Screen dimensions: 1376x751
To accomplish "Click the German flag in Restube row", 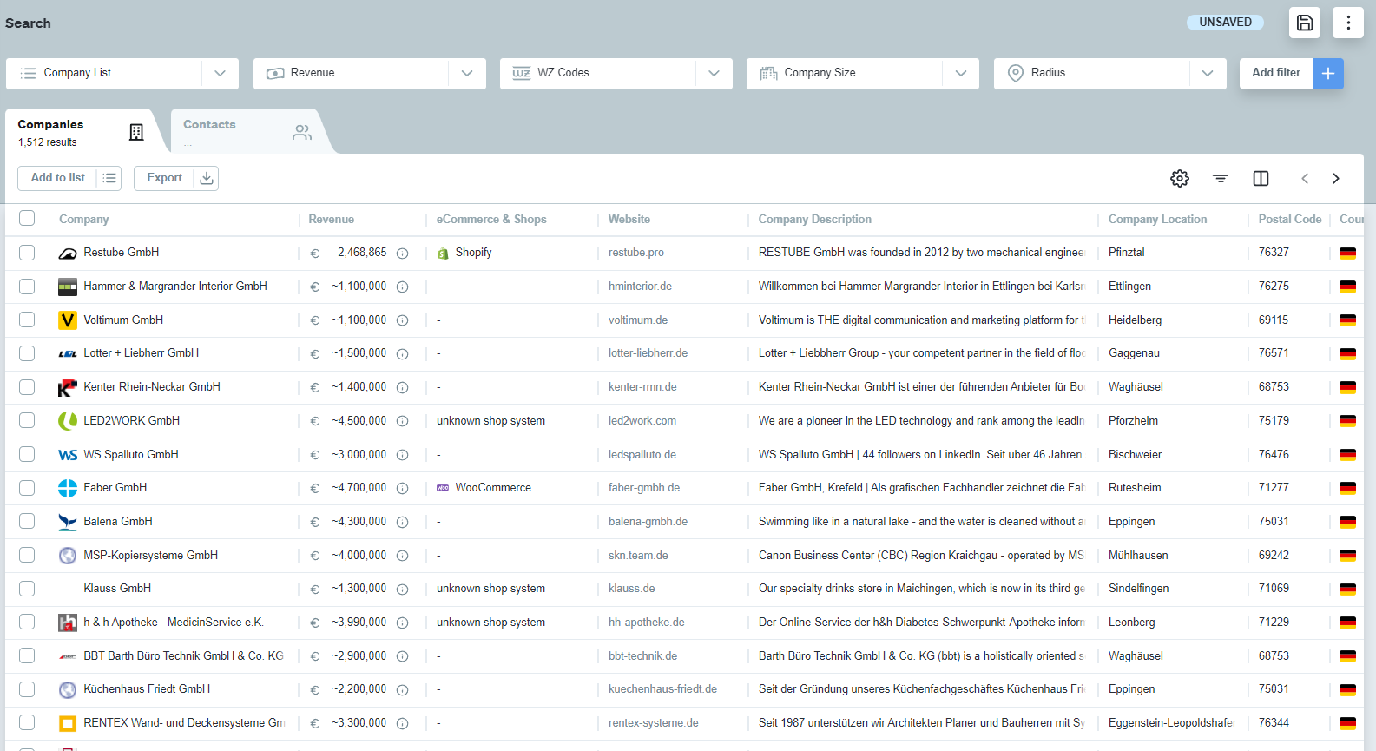I will point(1347,254).
